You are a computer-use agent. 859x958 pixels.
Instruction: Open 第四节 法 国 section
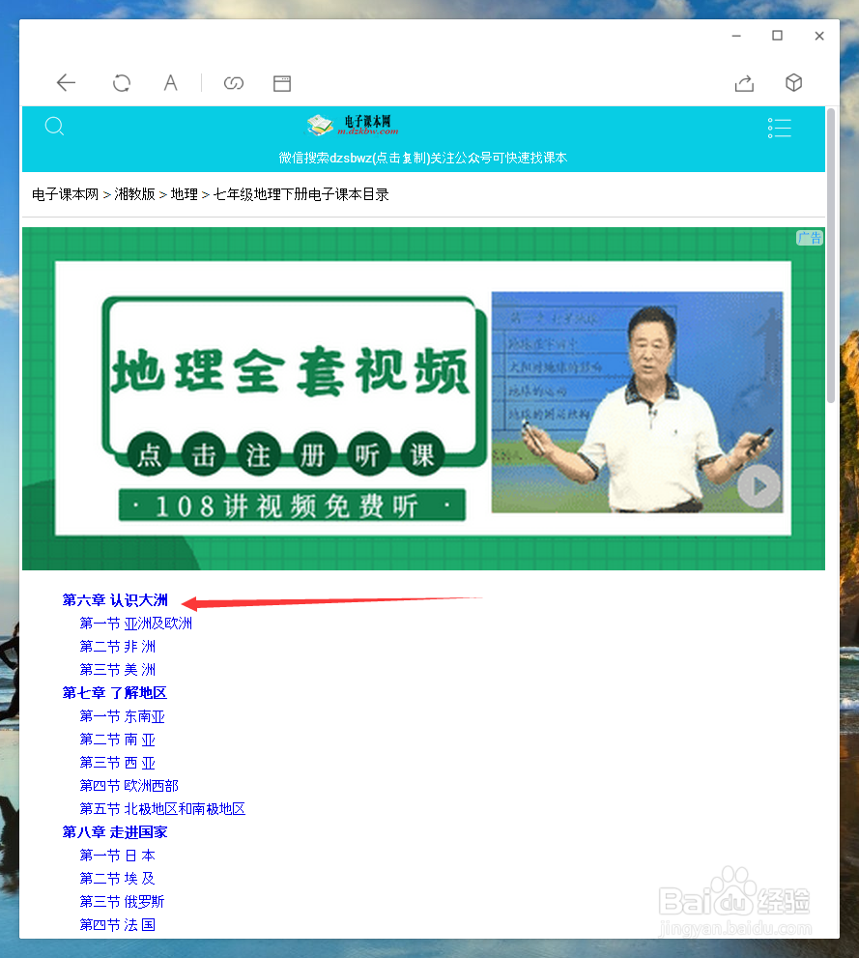[118, 925]
